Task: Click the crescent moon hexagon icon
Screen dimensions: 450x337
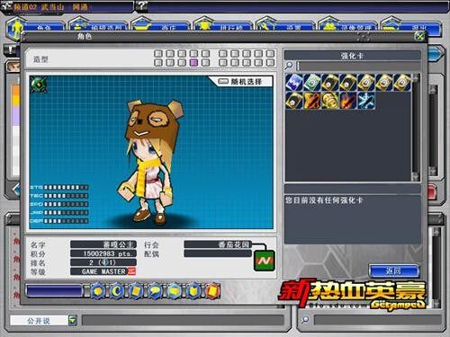Action: 117,290
